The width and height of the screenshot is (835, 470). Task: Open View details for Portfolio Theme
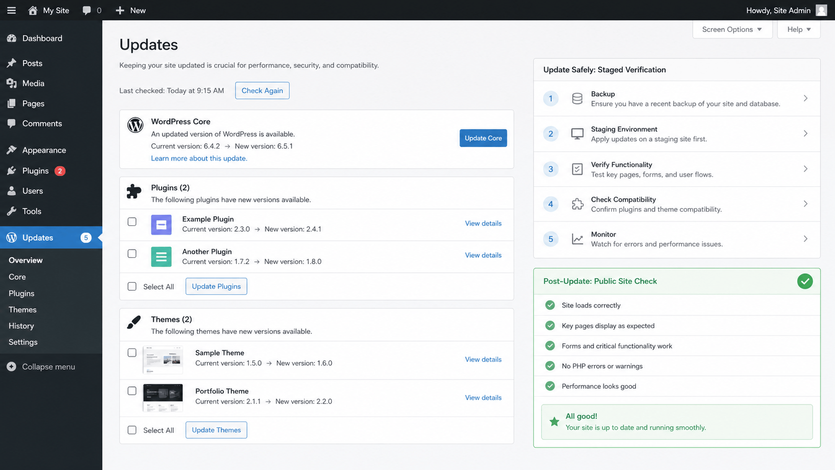point(483,398)
